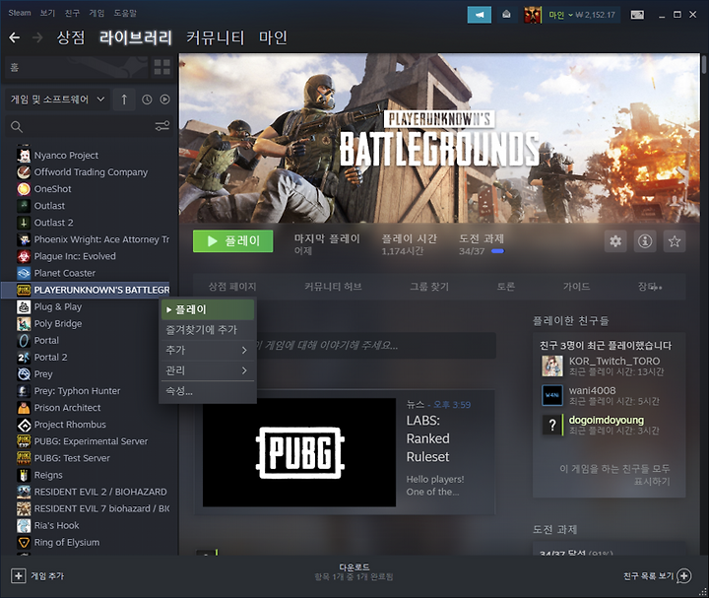Viewport: 709px width, 598px height.
Task: Click the sort ascending arrow button
Action: [x=124, y=100]
